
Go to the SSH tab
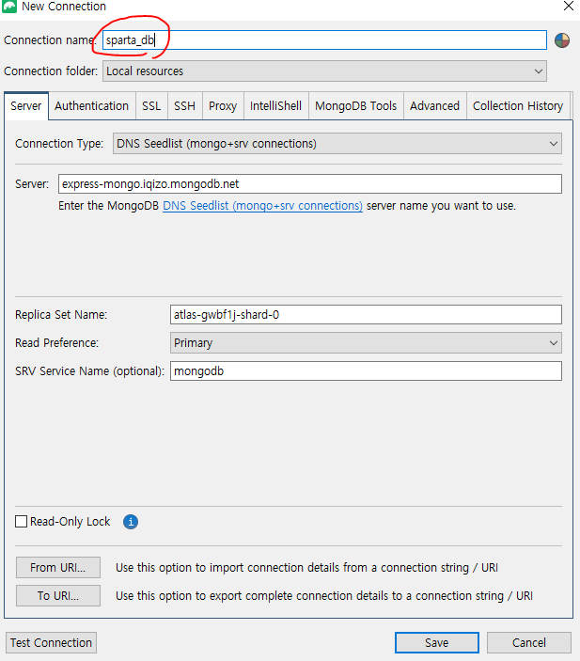click(184, 106)
